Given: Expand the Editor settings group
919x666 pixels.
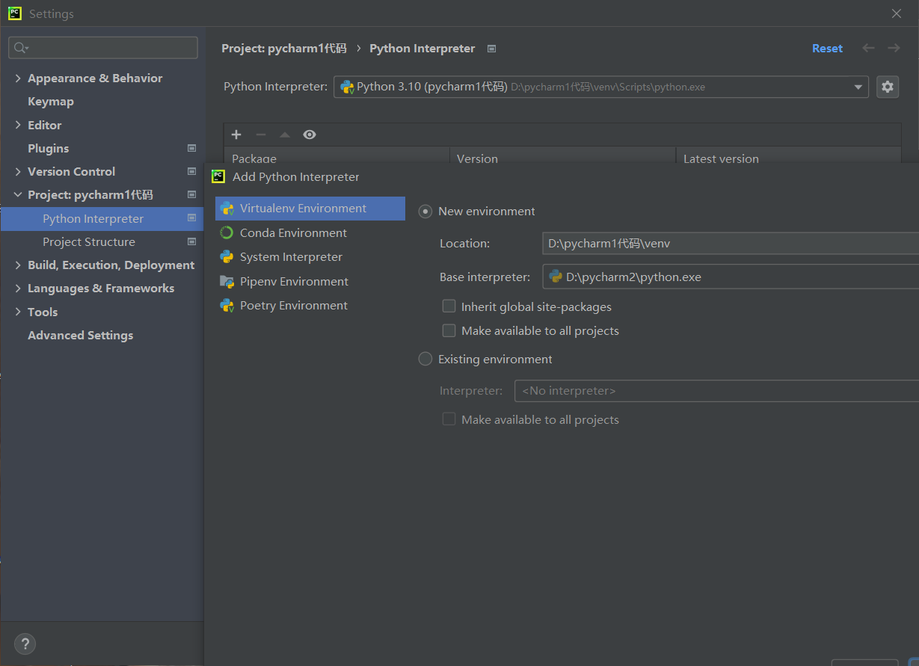Looking at the screenshot, I should 18,125.
